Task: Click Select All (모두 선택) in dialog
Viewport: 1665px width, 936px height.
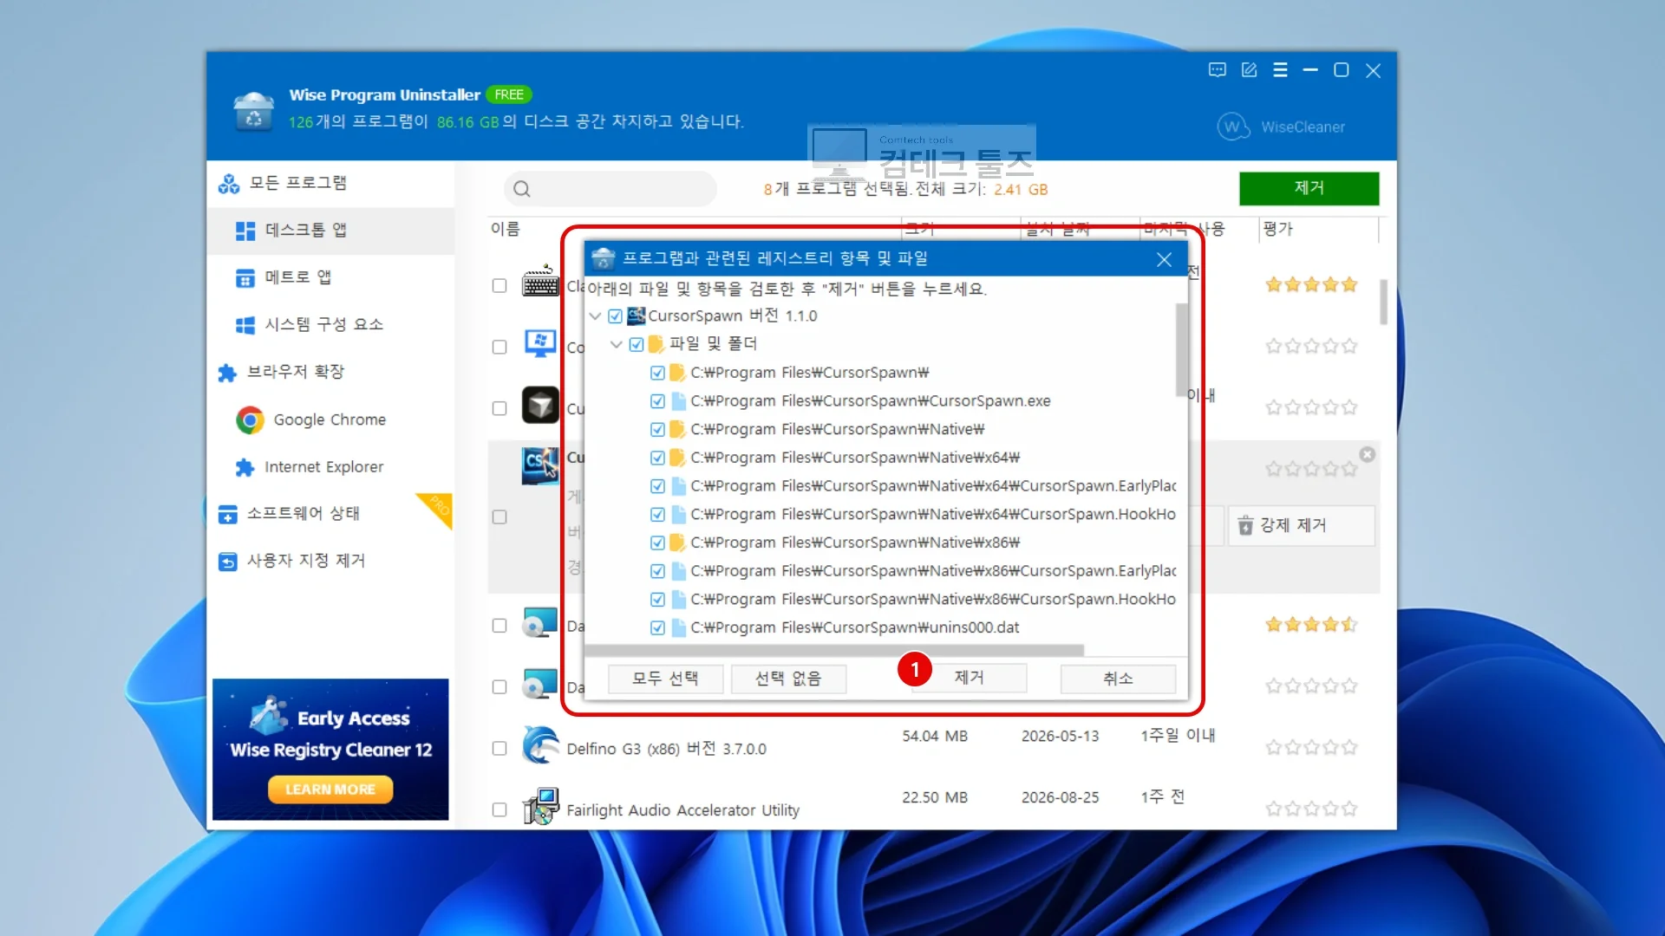Action: click(665, 679)
